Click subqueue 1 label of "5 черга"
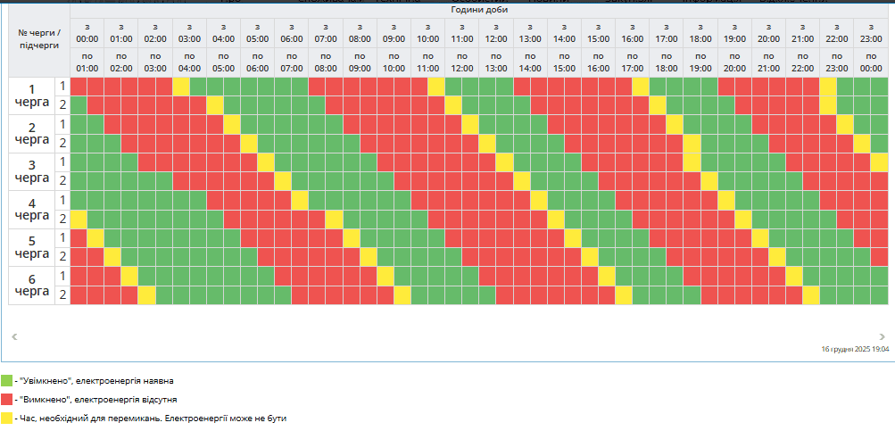Viewport: 895px width, 431px height. [x=62, y=237]
